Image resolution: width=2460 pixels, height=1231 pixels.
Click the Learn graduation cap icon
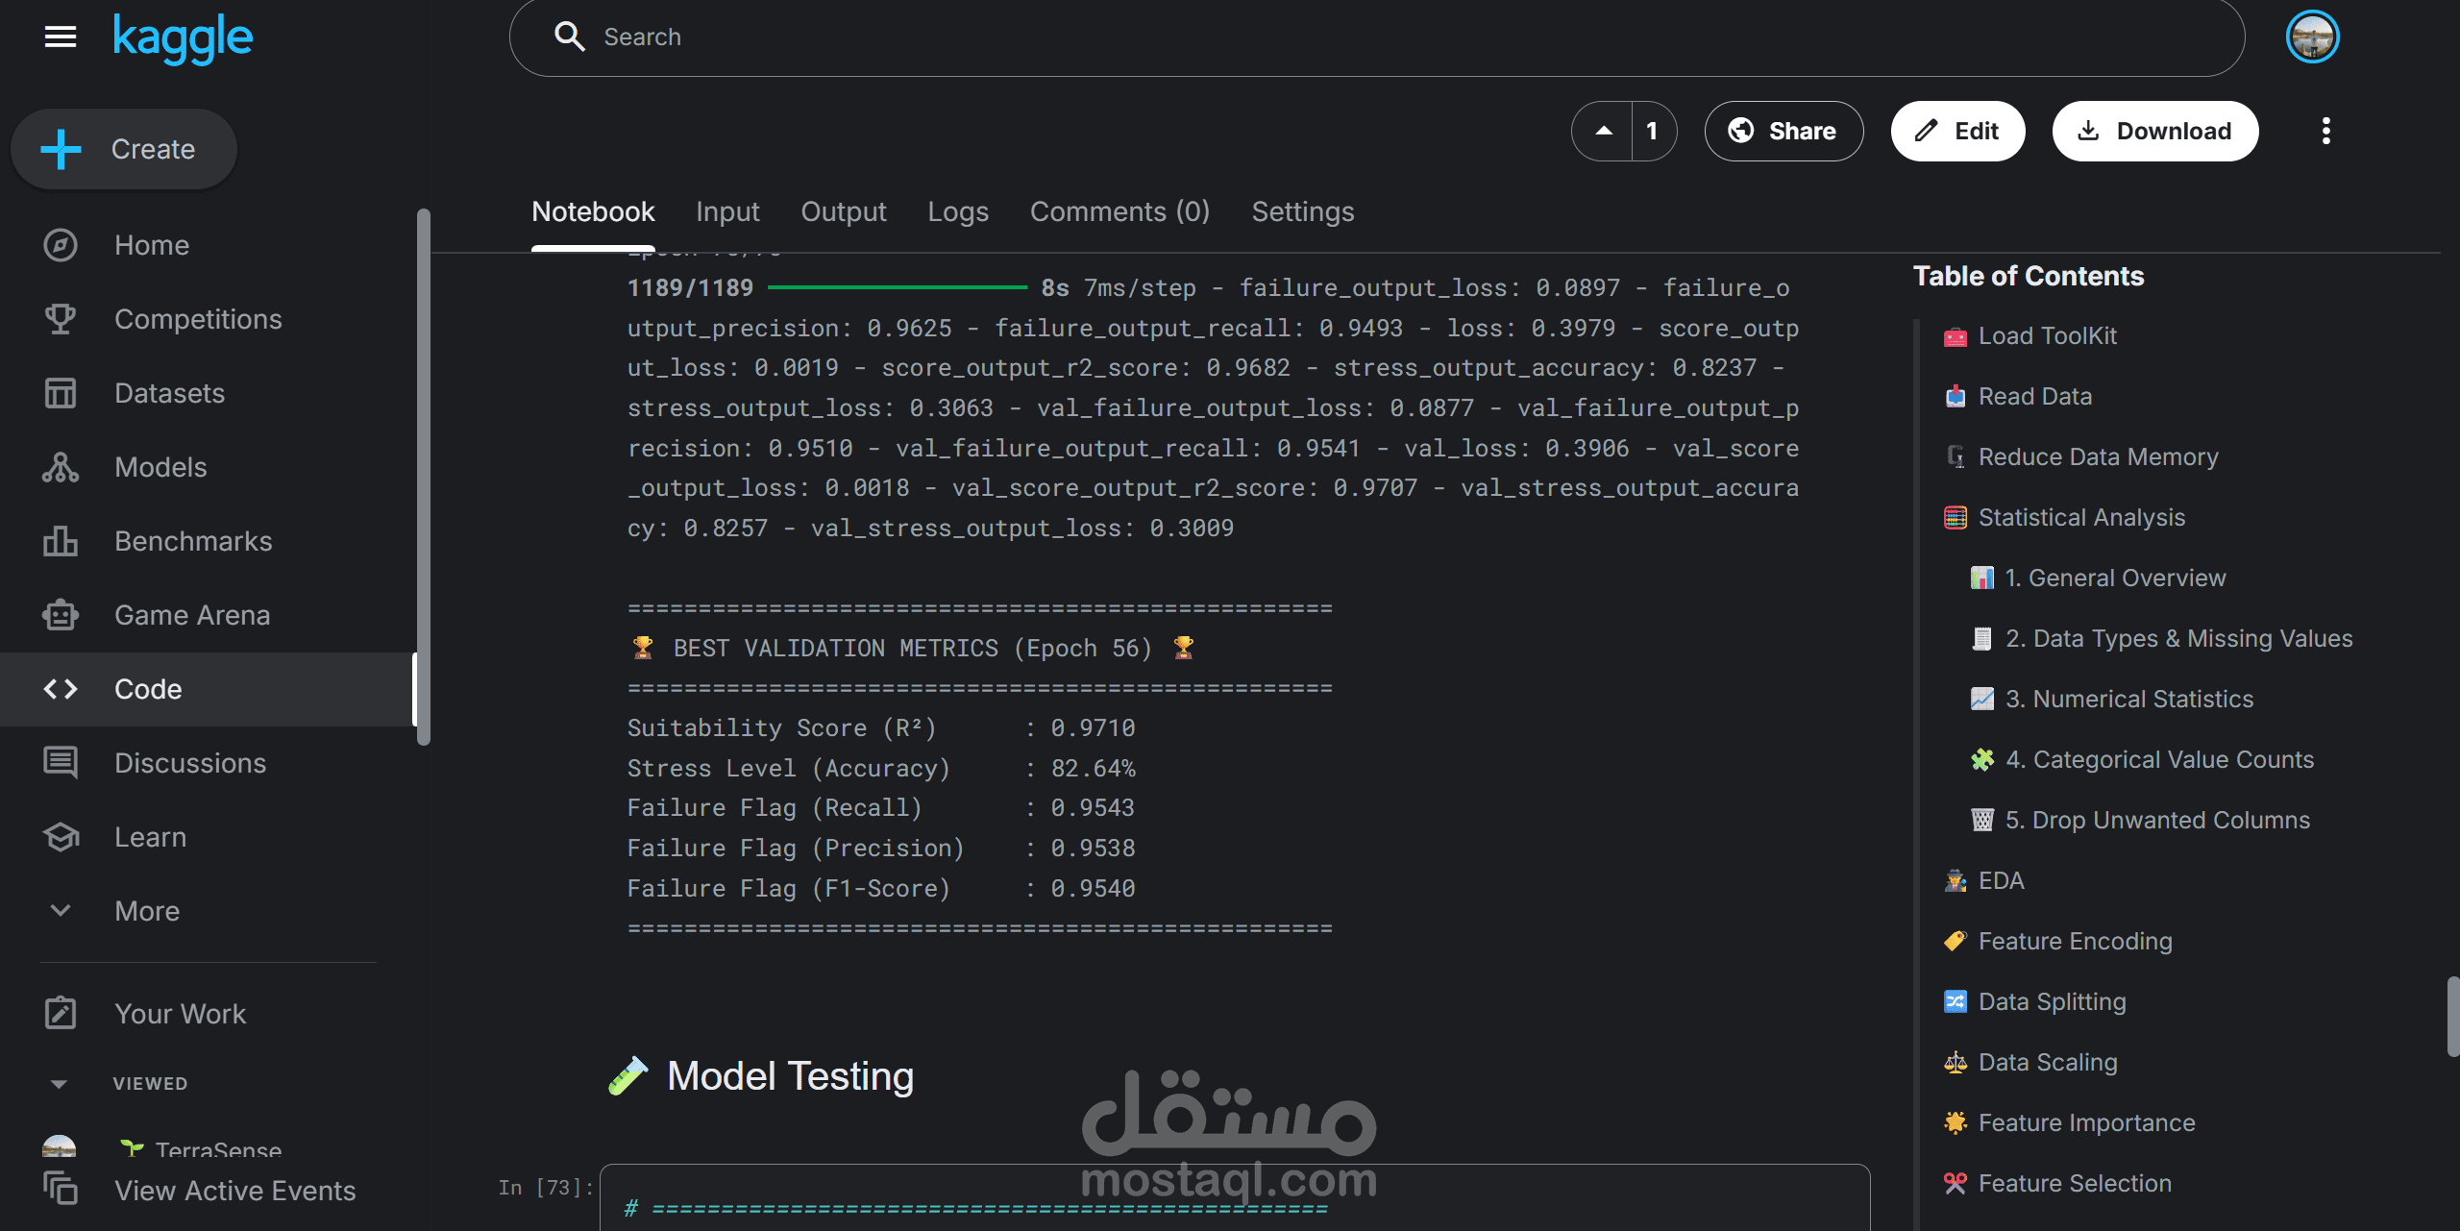coord(60,837)
